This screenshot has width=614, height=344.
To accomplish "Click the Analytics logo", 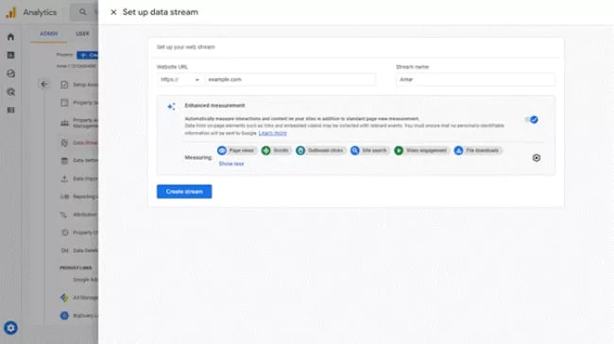I will tap(10, 12).
